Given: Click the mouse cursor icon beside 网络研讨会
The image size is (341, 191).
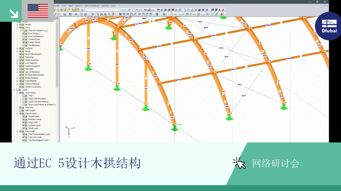Looking at the screenshot, I should coord(239,163).
